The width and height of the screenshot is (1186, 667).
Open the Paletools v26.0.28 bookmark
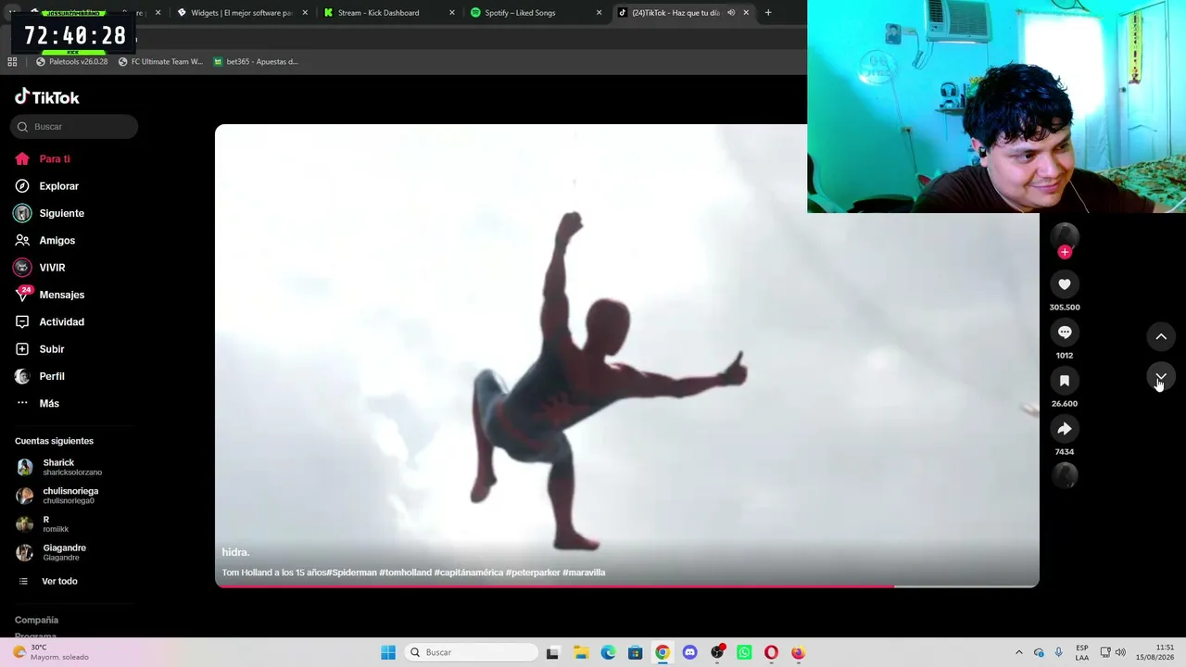click(x=71, y=62)
